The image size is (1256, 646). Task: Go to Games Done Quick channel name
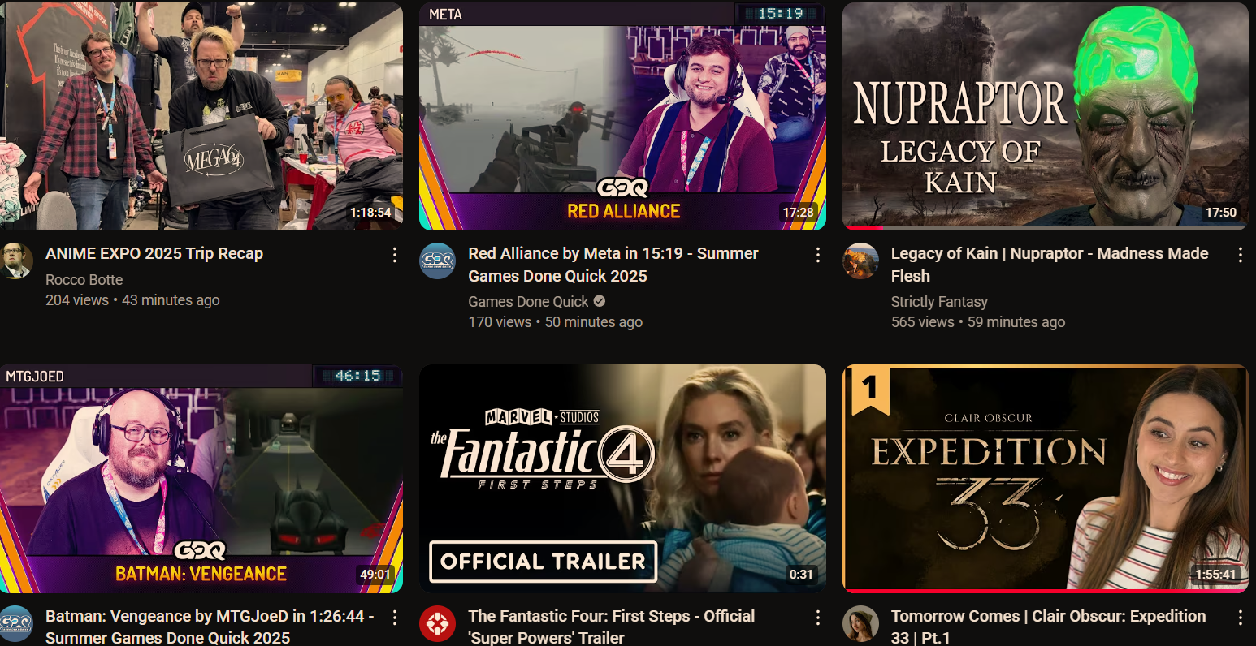(x=528, y=302)
